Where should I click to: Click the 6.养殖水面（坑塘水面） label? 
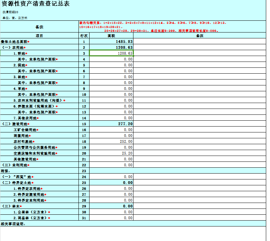pyautogui.click(x=36, y=106)
